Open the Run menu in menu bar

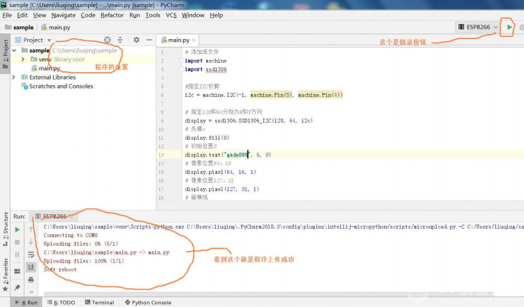[135, 15]
